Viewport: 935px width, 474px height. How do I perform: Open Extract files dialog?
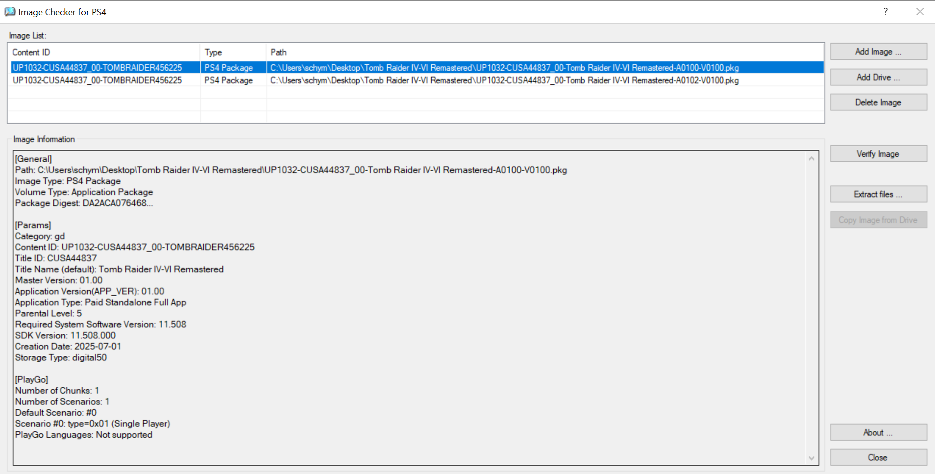[x=878, y=195]
